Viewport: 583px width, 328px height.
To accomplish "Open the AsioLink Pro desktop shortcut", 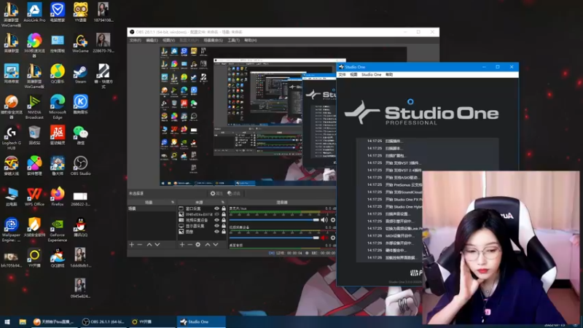I will (34, 12).
